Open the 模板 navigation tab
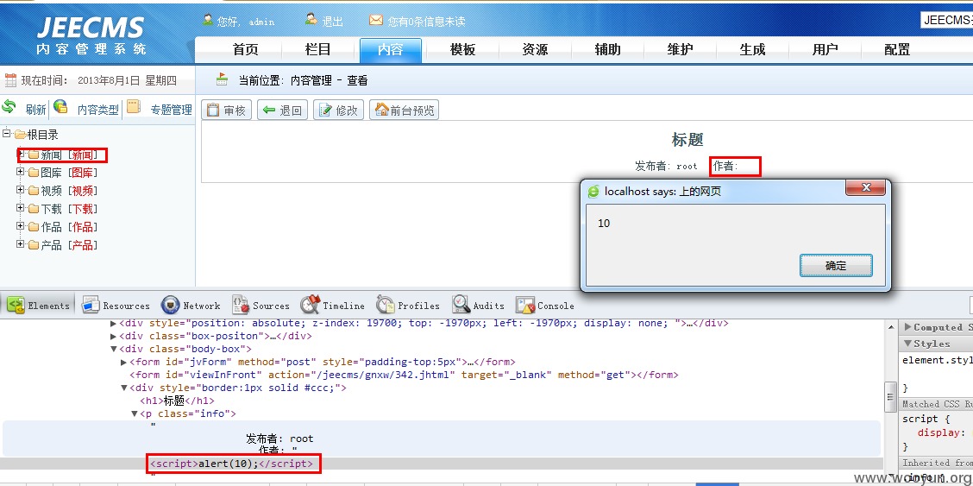This screenshot has width=973, height=486. (462, 50)
